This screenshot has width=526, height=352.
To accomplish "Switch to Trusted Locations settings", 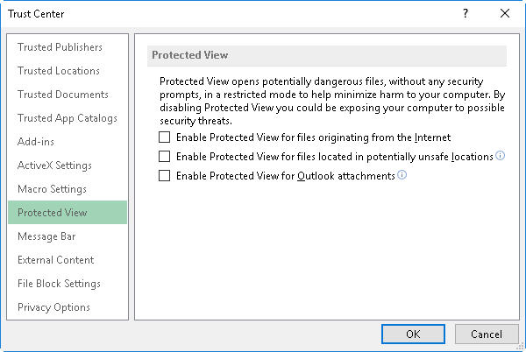I will point(59,71).
